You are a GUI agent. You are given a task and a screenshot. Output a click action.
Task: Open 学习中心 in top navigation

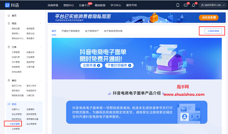coord(116,5)
